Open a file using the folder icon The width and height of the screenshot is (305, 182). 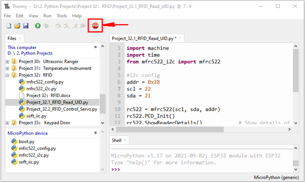click(x=17, y=26)
